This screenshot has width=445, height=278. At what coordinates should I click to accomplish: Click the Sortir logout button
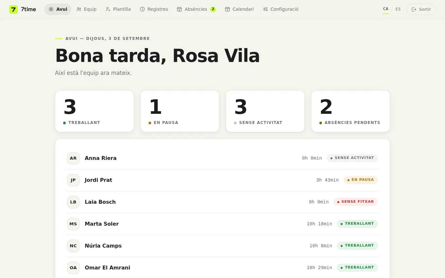(x=421, y=9)
